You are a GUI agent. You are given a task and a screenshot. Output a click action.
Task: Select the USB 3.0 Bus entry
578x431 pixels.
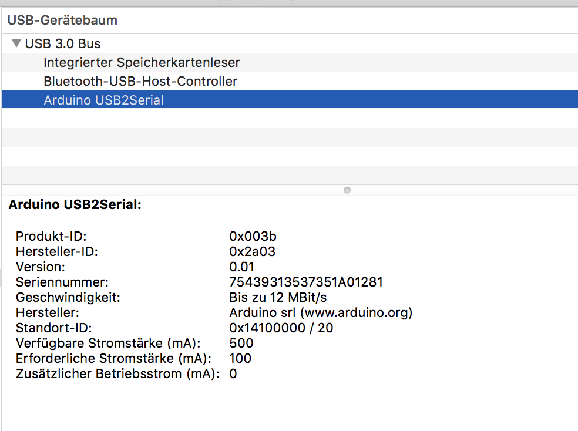coord(63,43)
